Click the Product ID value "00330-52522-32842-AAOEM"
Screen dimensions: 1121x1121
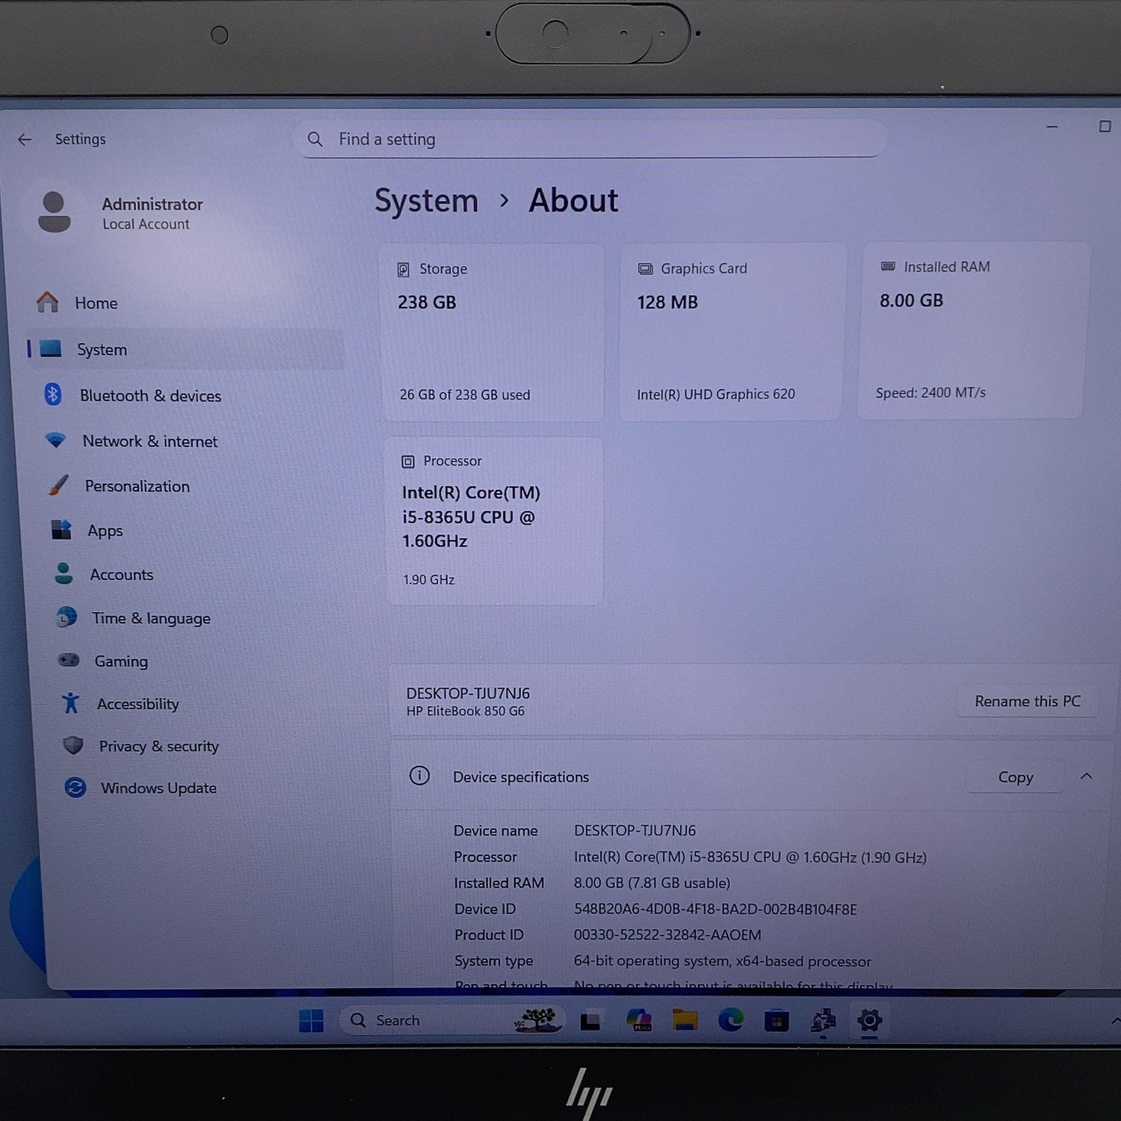[x=667, y=935]
